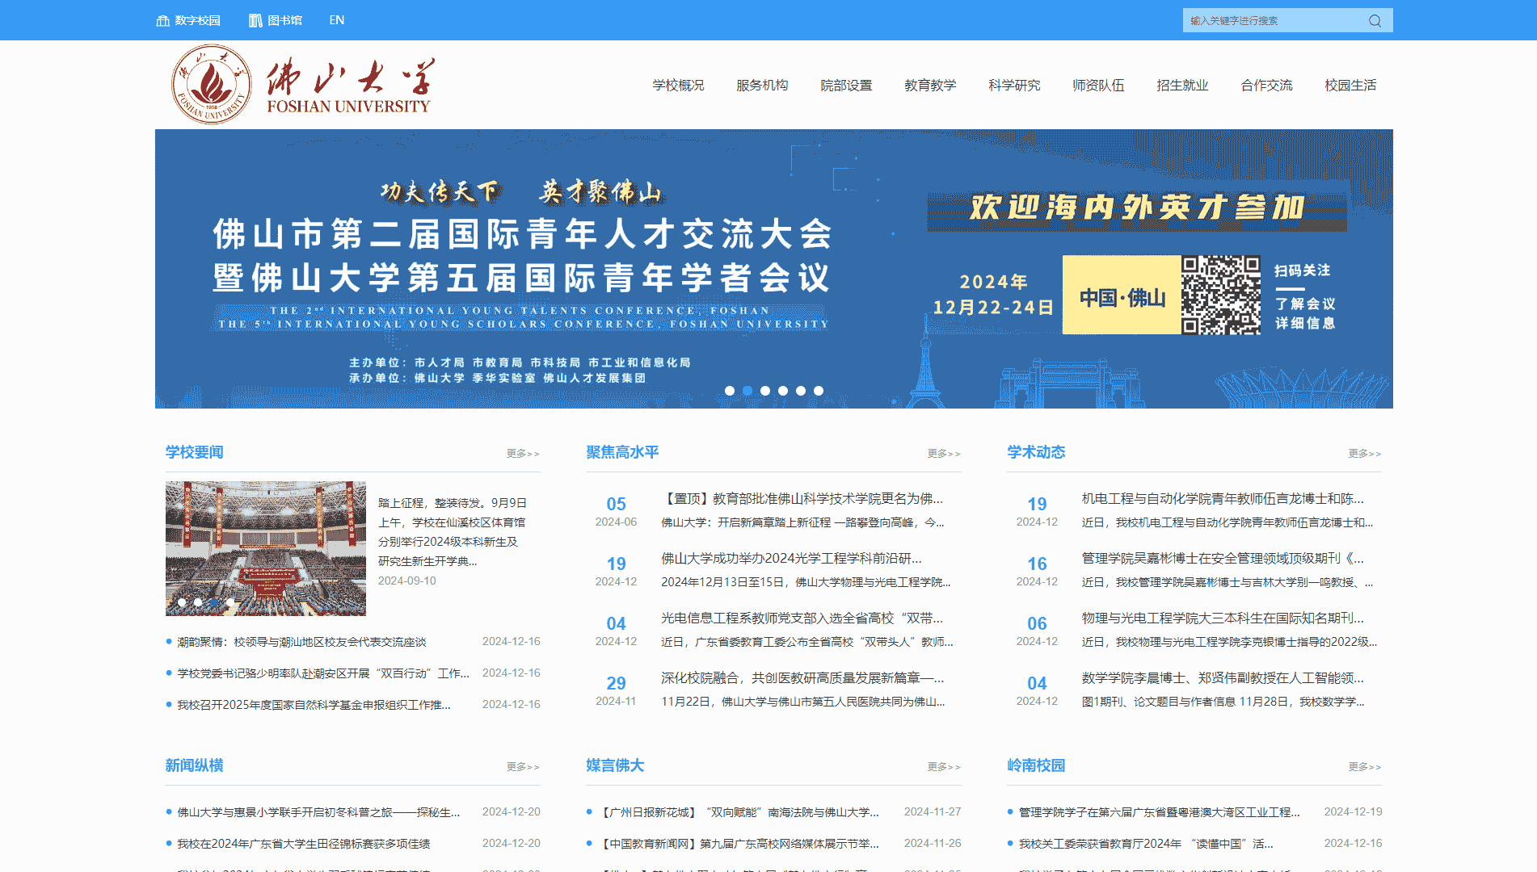Open article 数学学院李晨博士、郑贤伟副教授
This screenshot has height=872, width=1537.
1223,677
